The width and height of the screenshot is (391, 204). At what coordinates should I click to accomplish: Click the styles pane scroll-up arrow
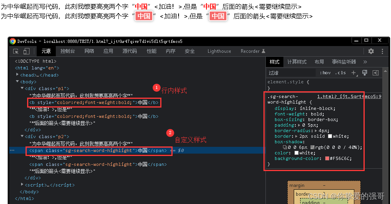[385, 71]
